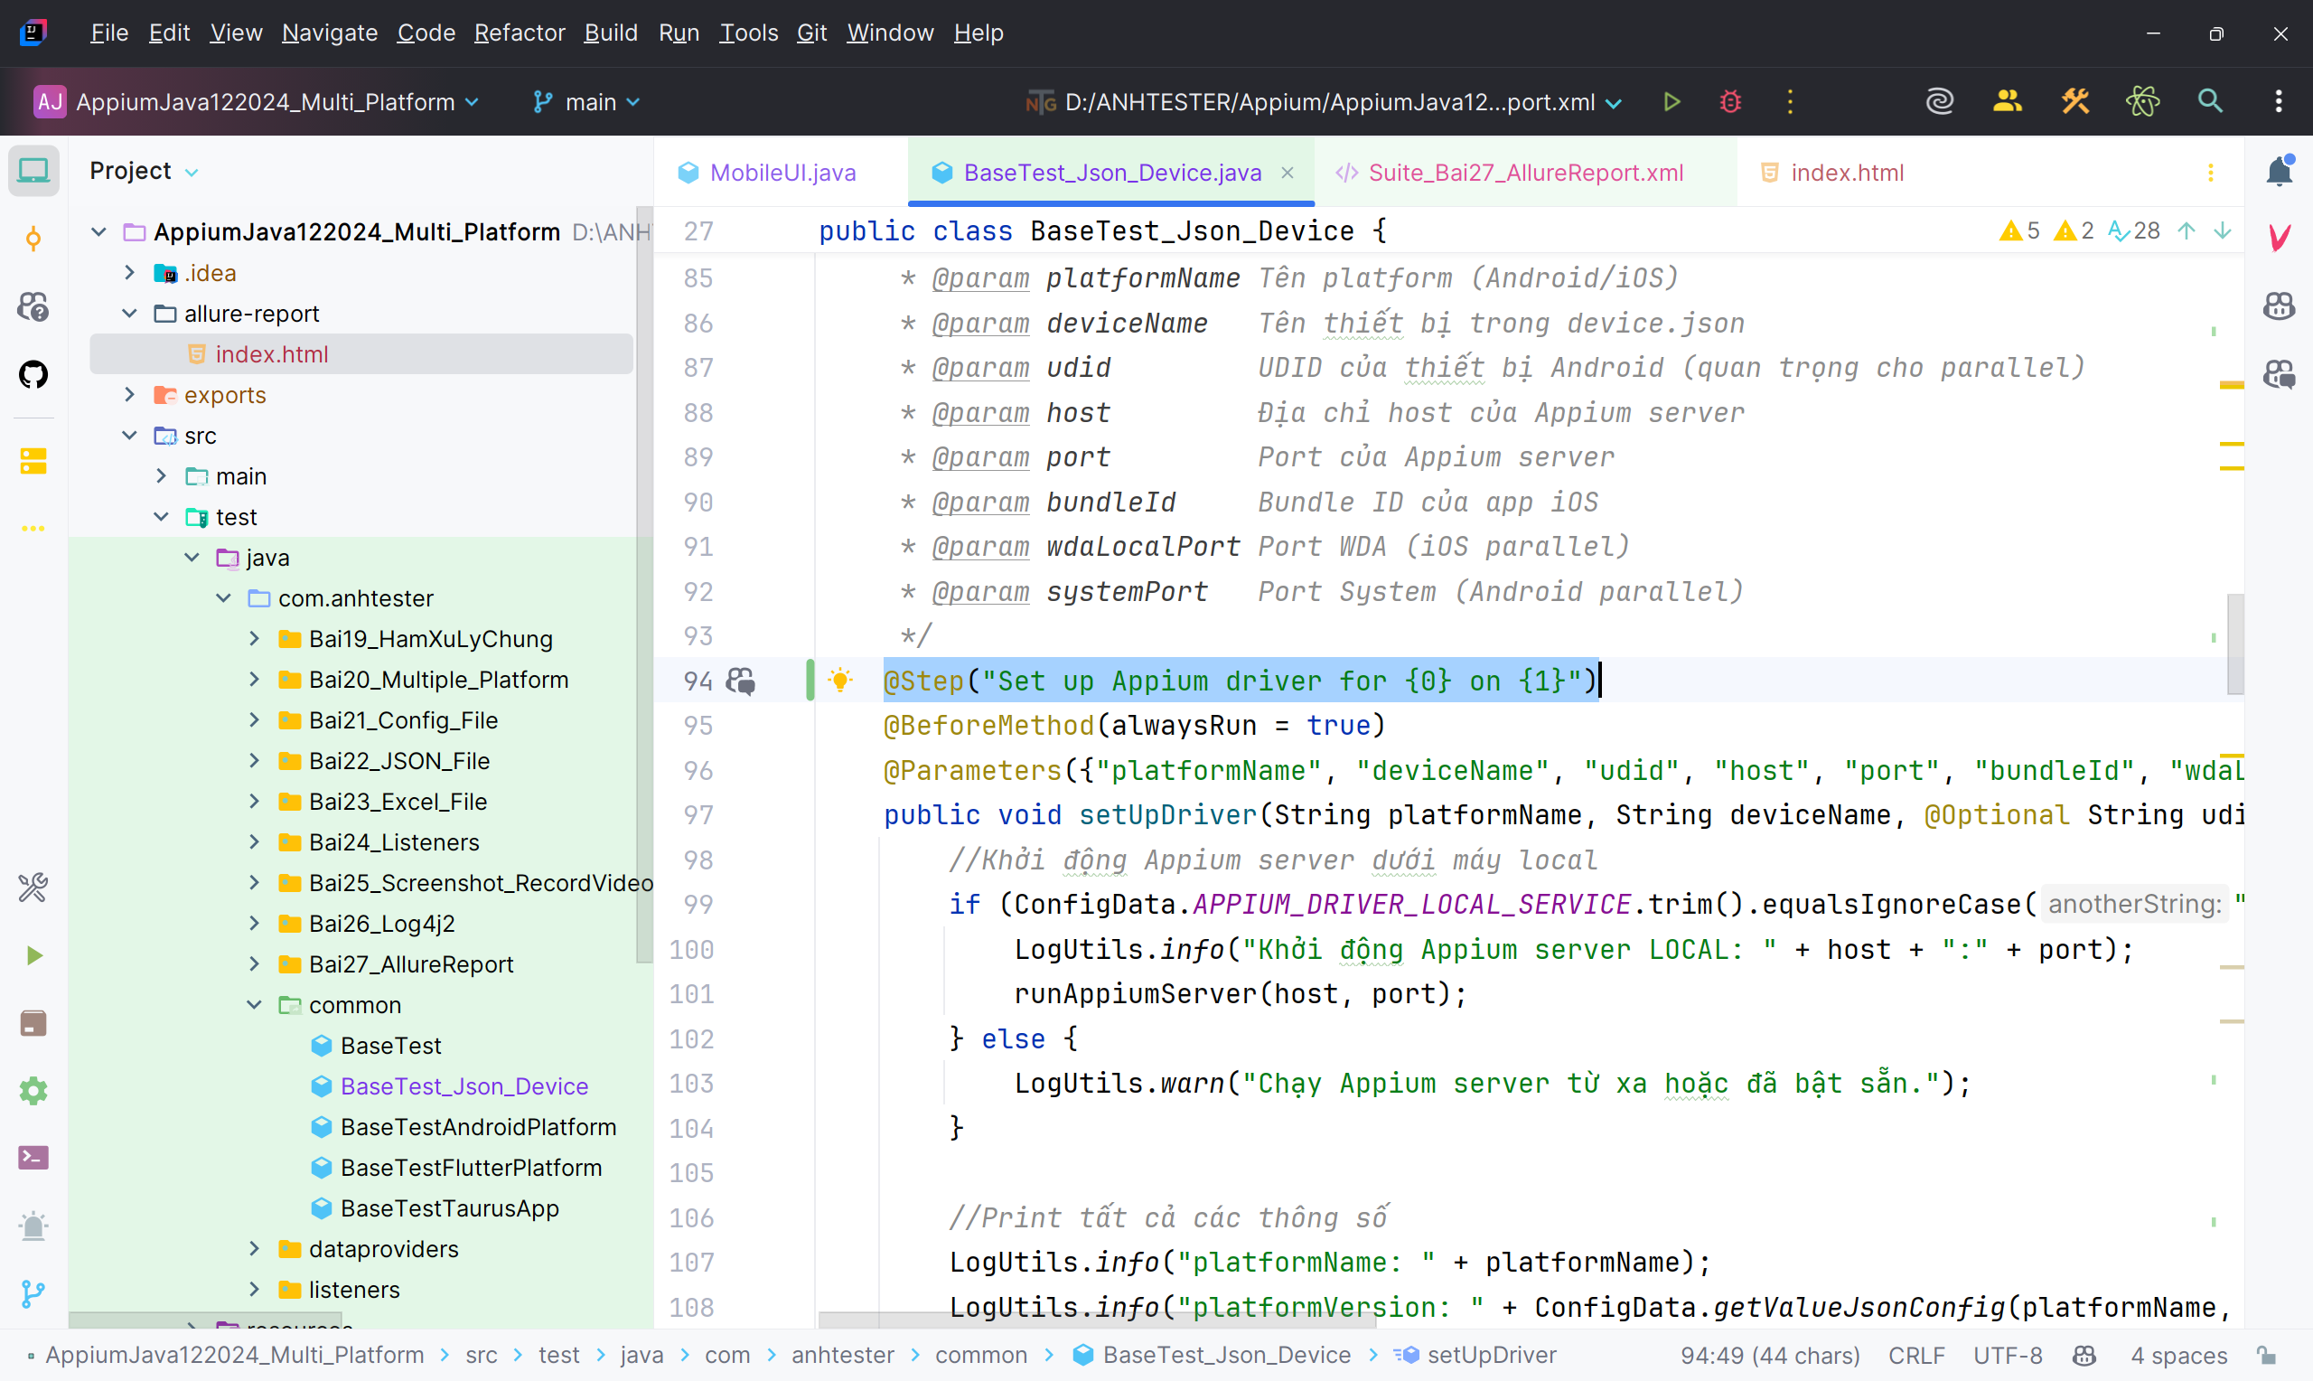Click the lightbulb intention icon on line 94
Viewport: 2313px width, 1381px height.
coord(840,681)
